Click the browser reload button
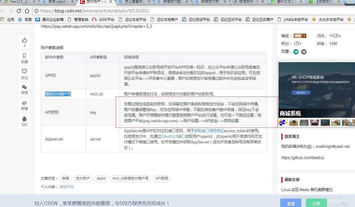 pos(19,11)
